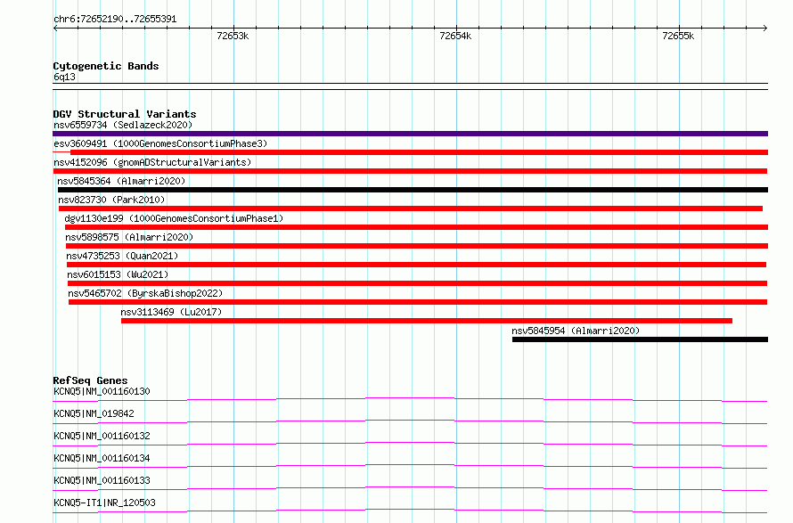Click the DGV Structural Variants track title

(125, 114)
